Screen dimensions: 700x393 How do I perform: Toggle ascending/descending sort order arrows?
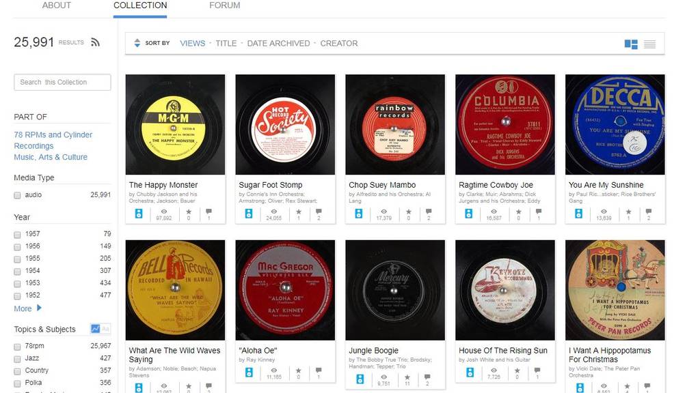(x=136, y=43)
